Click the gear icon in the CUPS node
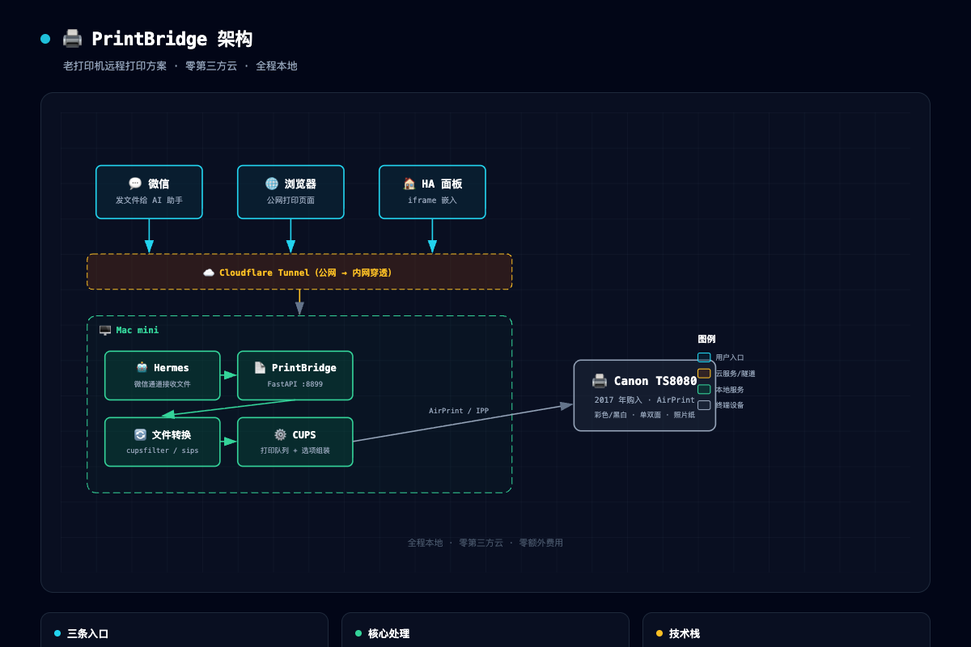 click(x=281, y=434)
